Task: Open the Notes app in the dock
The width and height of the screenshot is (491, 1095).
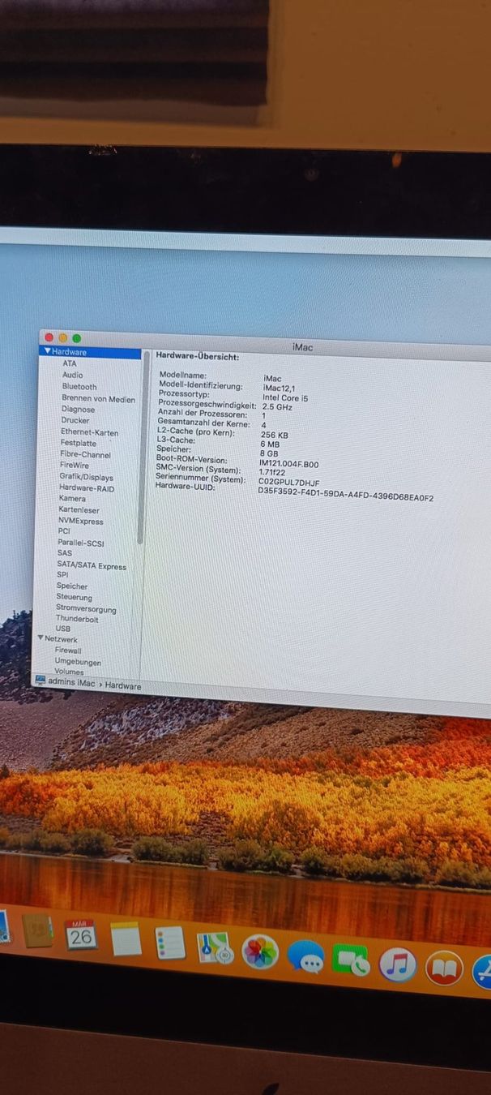Action: [x=126, y=939]
